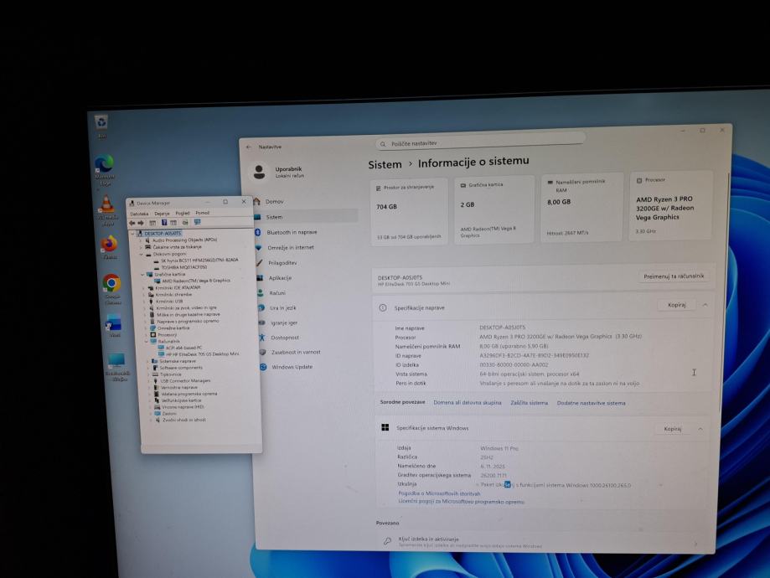Open Pomoč menu in Device Manager
The width and height of the screenshot is (770, 578).
(x=202, y=213)
